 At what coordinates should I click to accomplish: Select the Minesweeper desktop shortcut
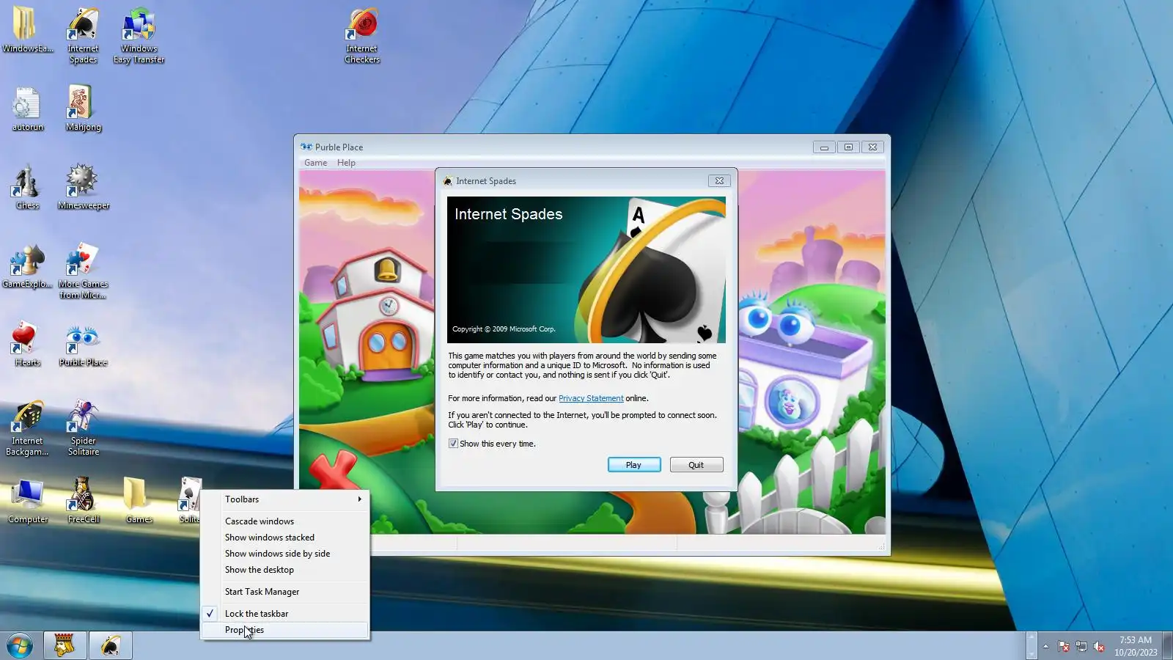83,187
